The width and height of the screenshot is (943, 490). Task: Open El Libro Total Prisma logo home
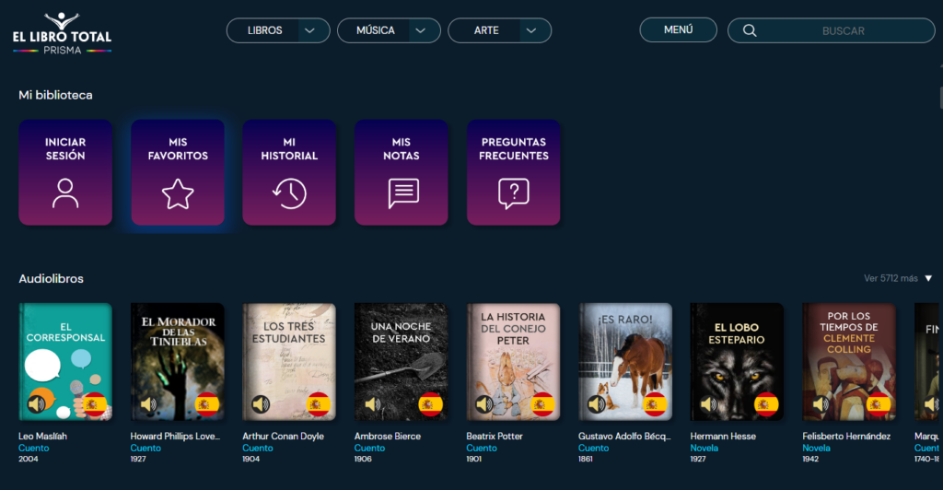62,34
